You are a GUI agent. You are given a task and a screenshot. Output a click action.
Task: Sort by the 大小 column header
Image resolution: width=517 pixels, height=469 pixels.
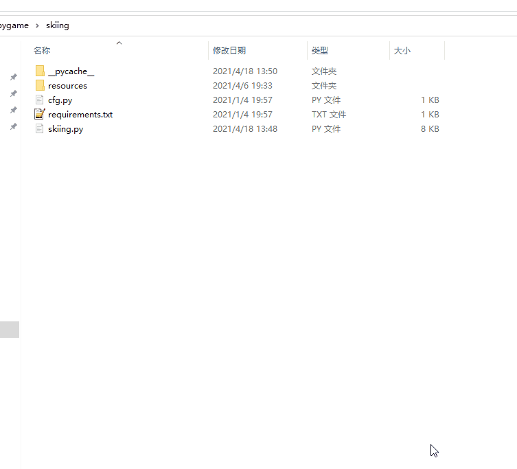point(402,50)
